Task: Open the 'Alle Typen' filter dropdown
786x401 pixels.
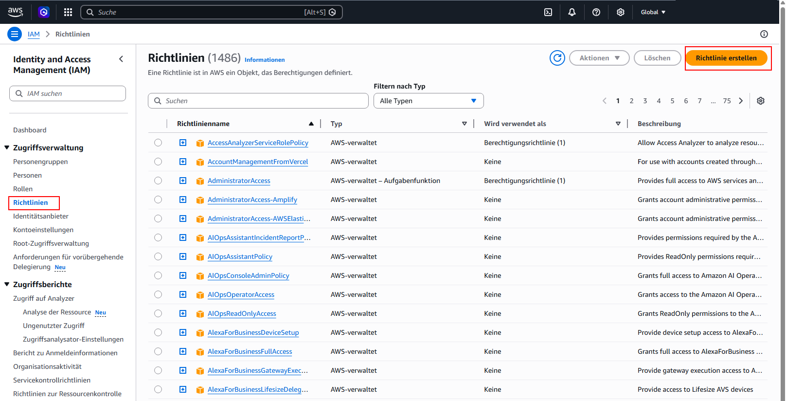Action: 429,101
